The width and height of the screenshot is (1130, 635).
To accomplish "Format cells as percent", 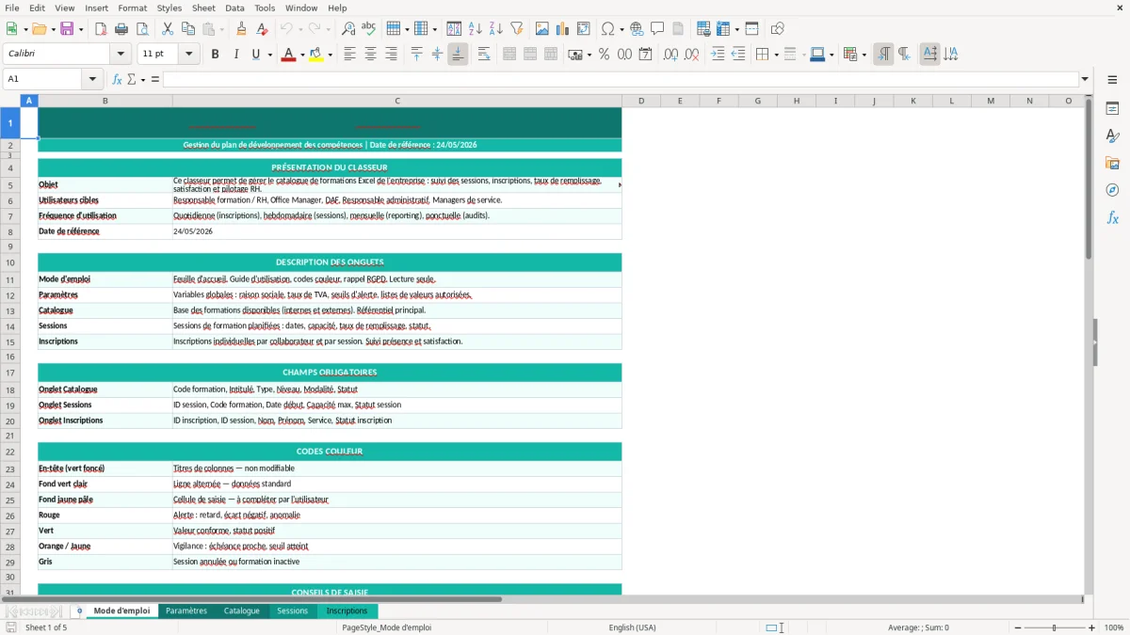I will click(x=605, y=55).
